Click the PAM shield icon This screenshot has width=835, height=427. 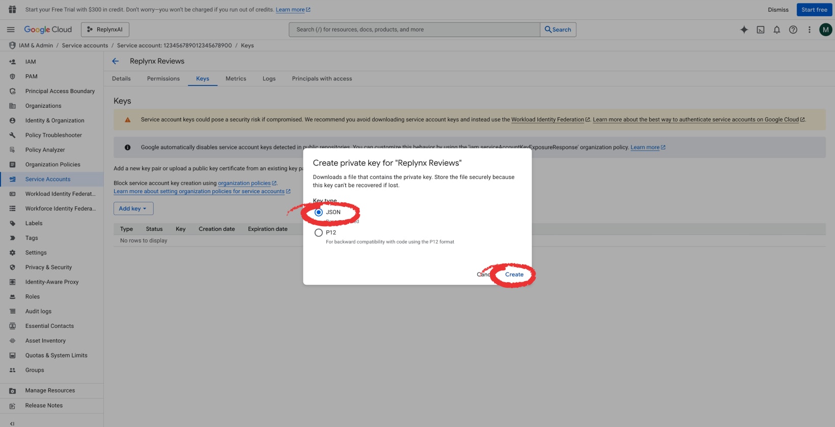coord(12,76)
